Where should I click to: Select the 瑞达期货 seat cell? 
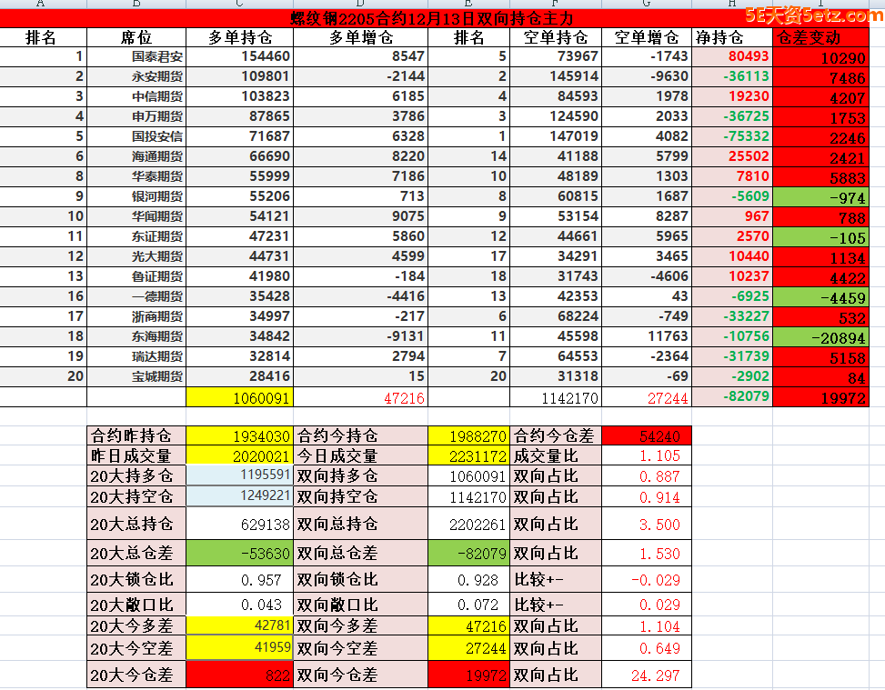(136, 356)
